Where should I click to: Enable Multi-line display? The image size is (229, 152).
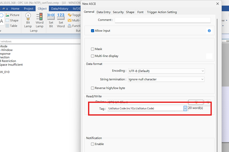[x=92, y=56]
